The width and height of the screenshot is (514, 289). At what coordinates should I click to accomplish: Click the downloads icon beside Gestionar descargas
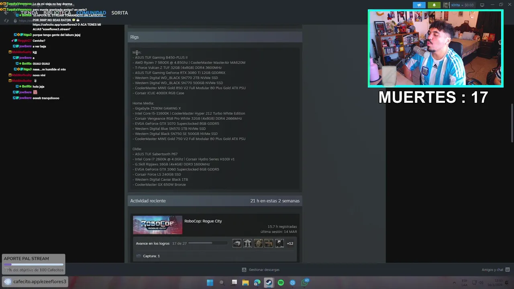click(x=244, y=270)
